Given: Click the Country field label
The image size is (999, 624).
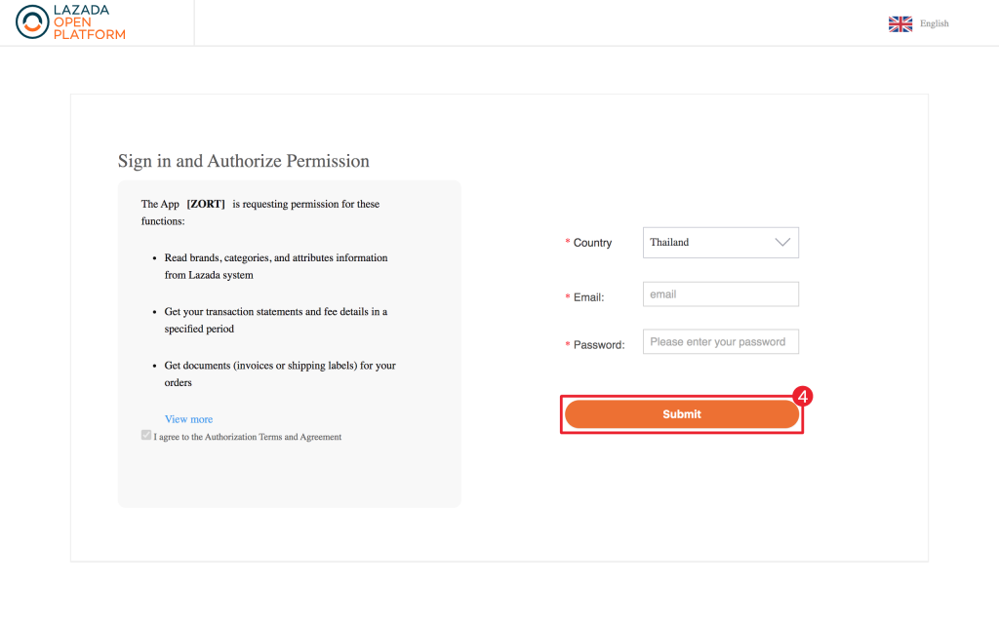Looking at the screenshot, I should [x=592, y=243].
